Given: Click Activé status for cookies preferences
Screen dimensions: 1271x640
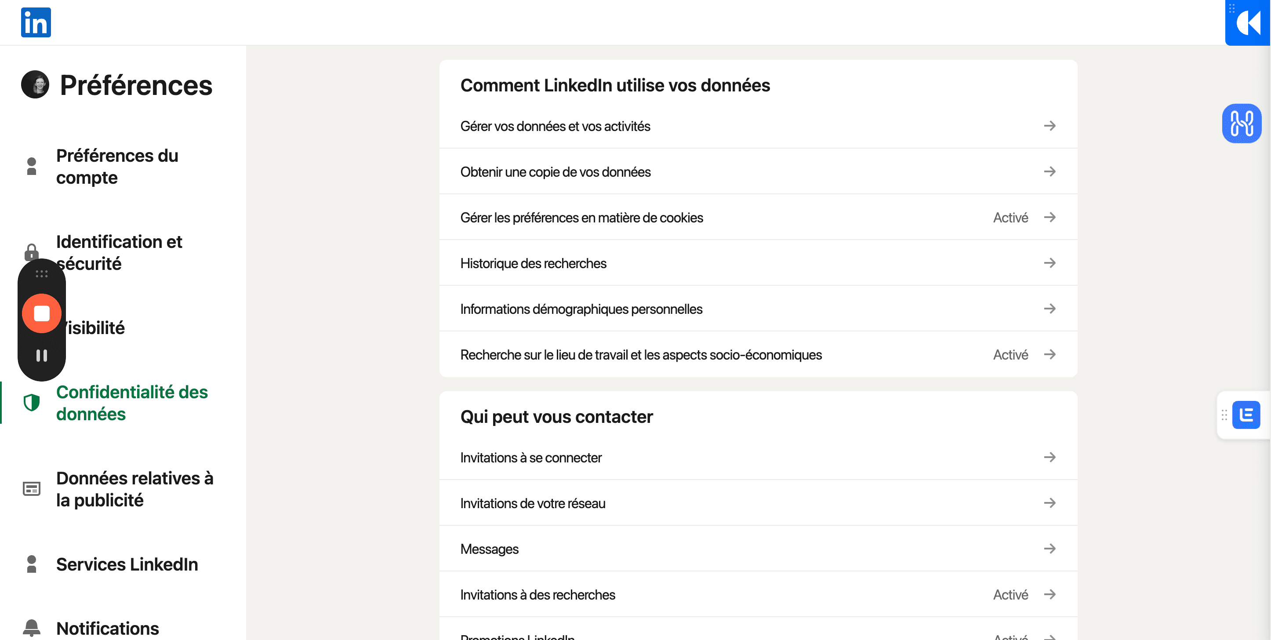Looking at the screenshot, I should click(1010, 217).
